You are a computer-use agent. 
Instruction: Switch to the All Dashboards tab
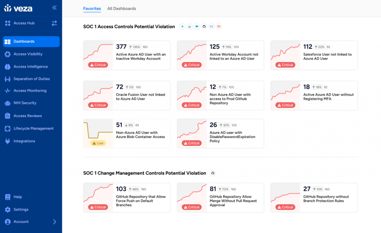(121, 9)
